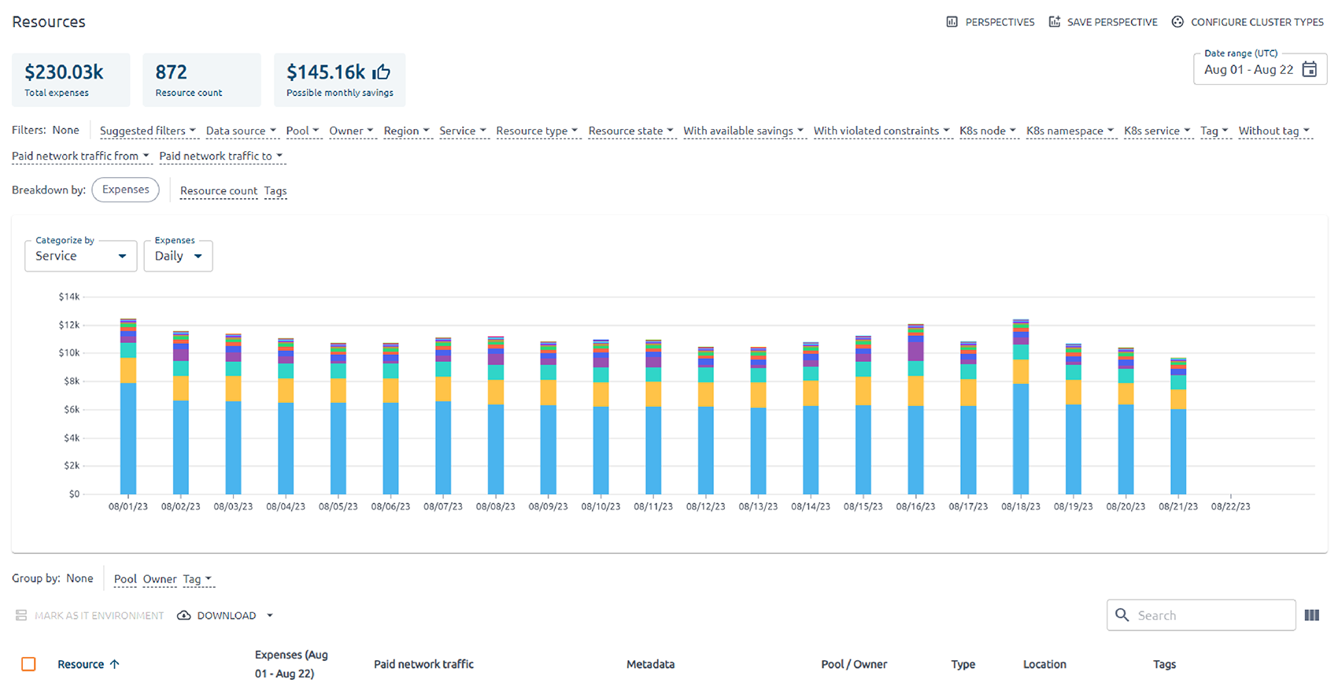Switch breakdown to Resource count
This screenshot has height=687, width=1338.
(x=219, y=190)
